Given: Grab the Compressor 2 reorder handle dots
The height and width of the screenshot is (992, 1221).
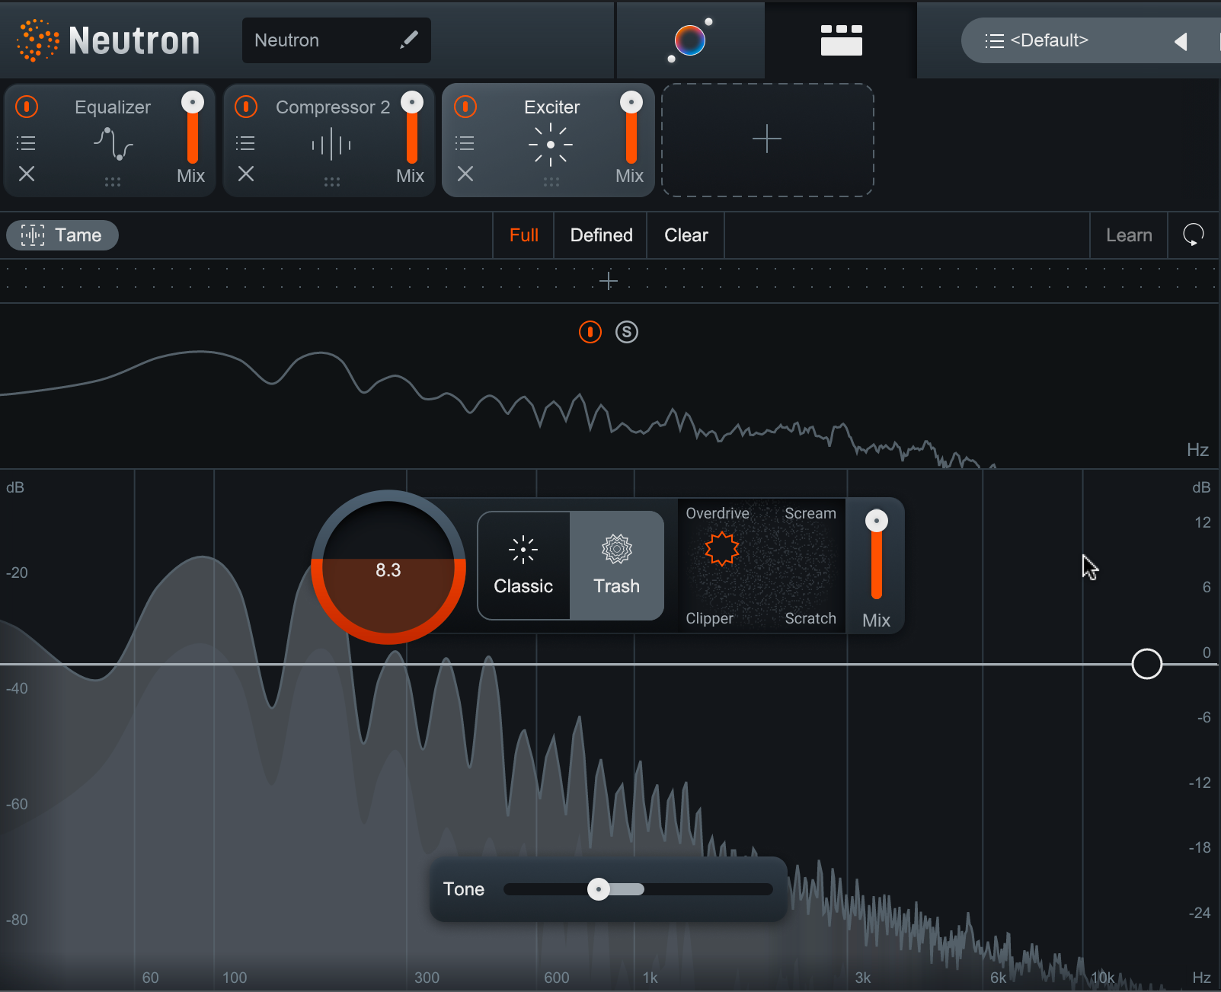Looking at the screenshot, I should (x=332, y=182).
